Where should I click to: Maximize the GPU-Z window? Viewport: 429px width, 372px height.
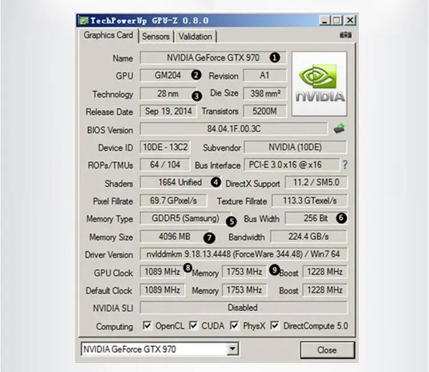(337, 21)
